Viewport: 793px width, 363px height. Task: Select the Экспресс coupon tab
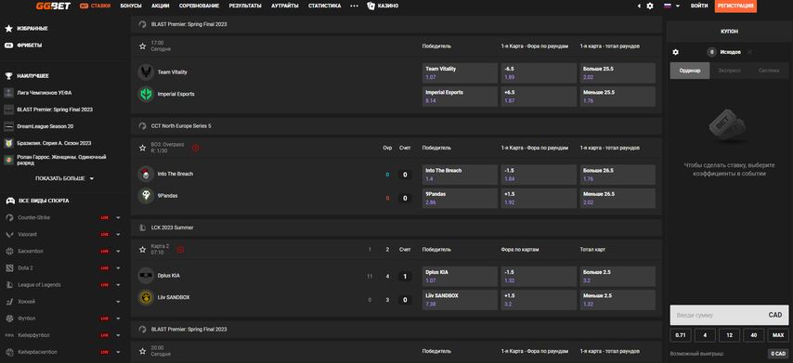(x=730, y=71)
